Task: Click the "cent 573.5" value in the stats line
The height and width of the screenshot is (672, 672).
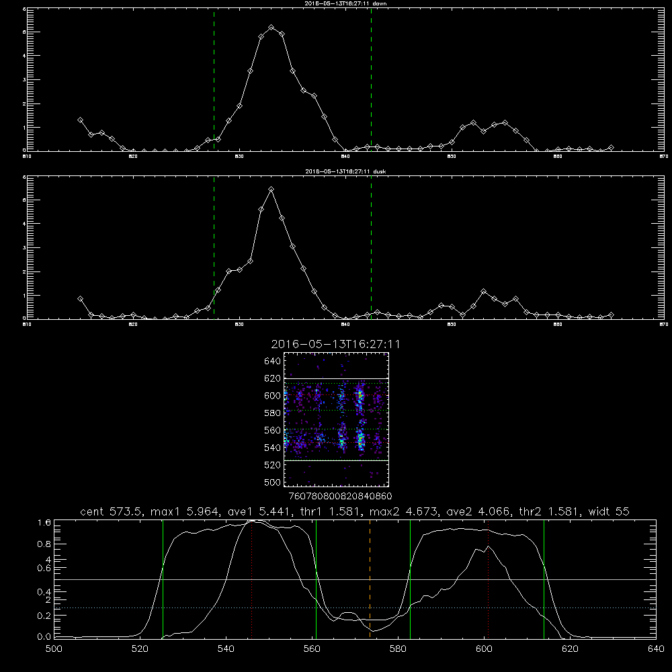Action: (x=112, y=511)
